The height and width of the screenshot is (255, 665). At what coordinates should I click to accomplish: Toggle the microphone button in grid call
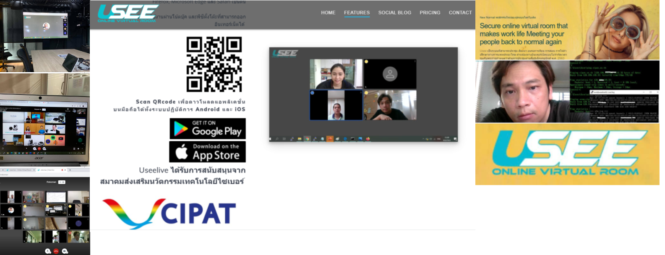[48, 251]
